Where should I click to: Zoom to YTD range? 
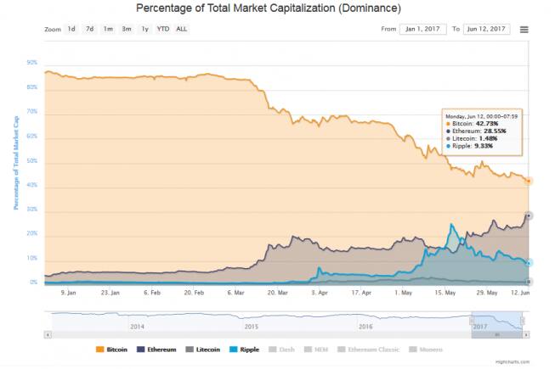(x=163, y=29)
